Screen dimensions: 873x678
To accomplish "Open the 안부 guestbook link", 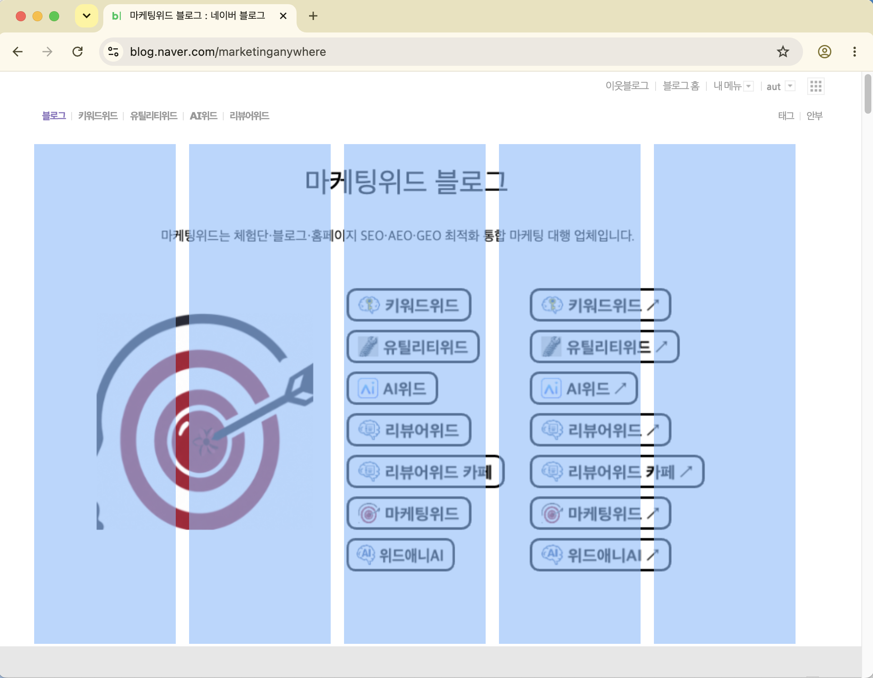I will 814,116.
